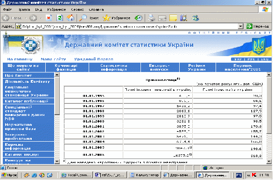
Task: Click sidebar scrollbar up arrow
Action: (x=57, y=75)
